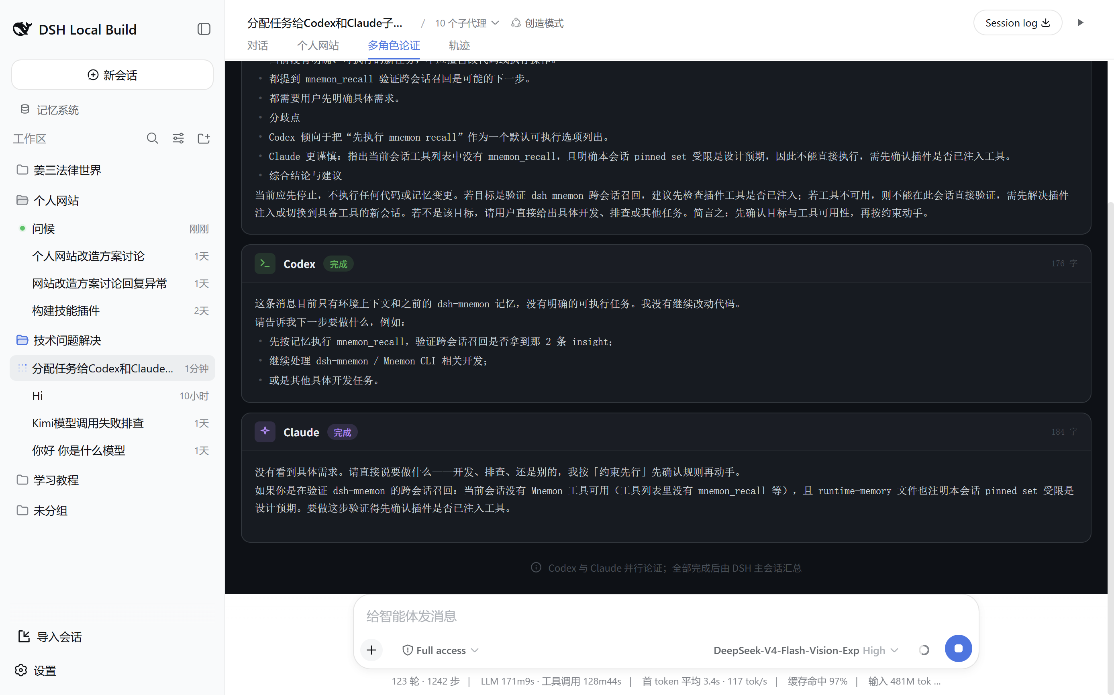
Task: Click the 工作区 section label
Action: click(x=29, y=139)
